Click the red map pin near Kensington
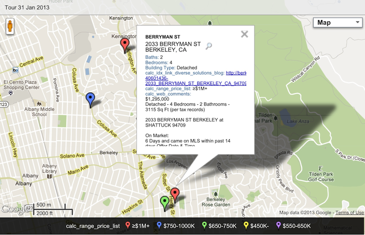365x235 pixels. pyautogui.click(x=125, y=45)
